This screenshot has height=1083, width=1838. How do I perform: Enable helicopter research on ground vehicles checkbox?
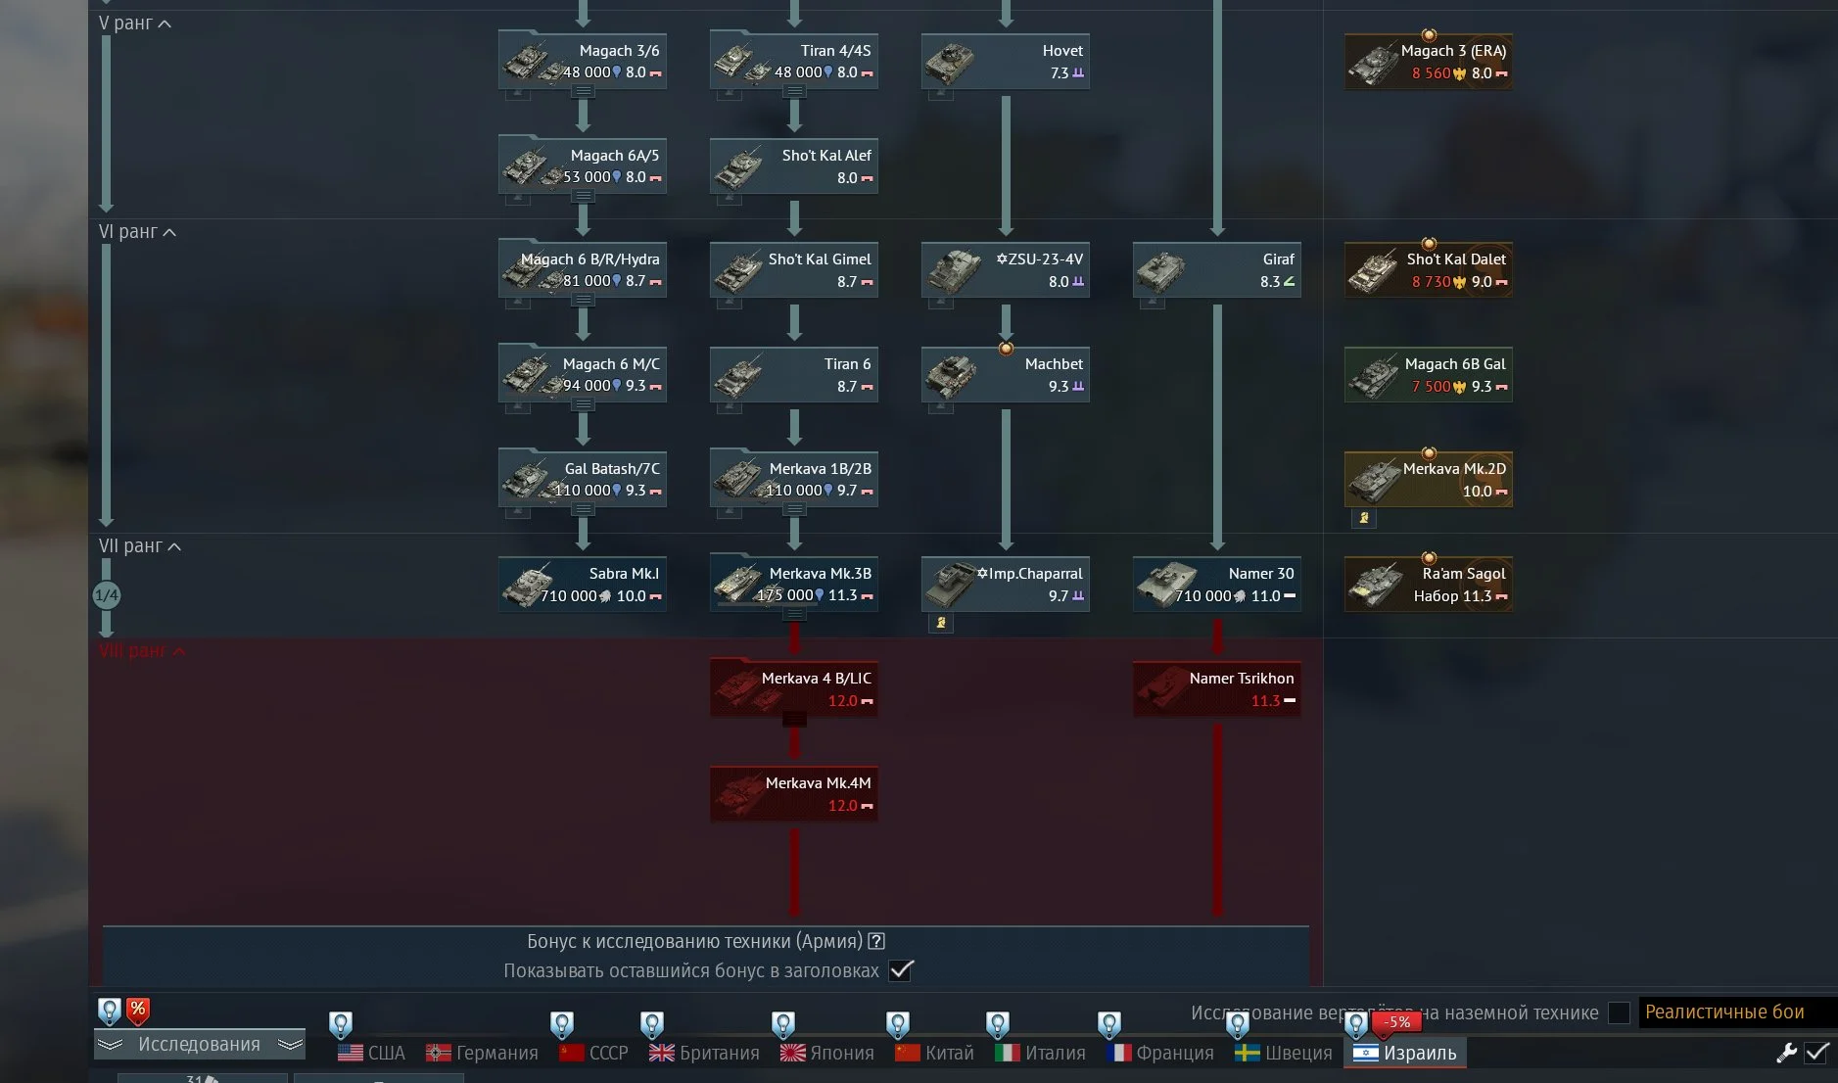point(1620,1012)
